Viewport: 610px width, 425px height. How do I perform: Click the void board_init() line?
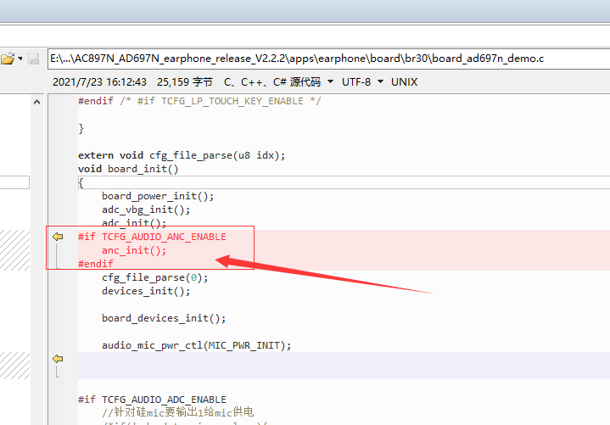point(128,169)
